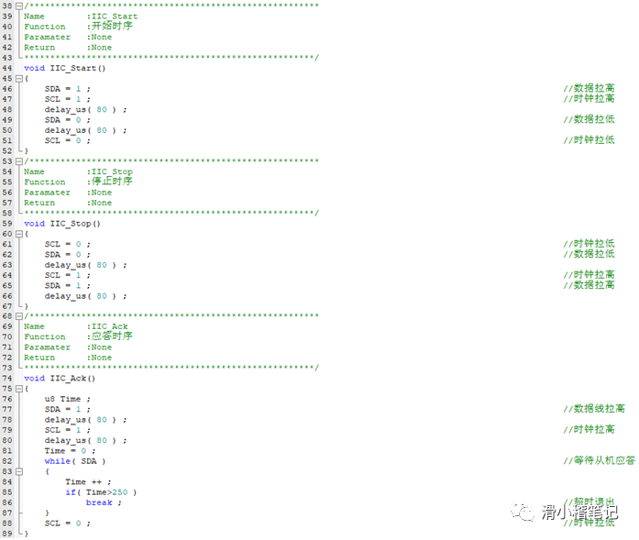
Task: Click 'SCL = 1 ;' on line 79
Action: (68, 430)
